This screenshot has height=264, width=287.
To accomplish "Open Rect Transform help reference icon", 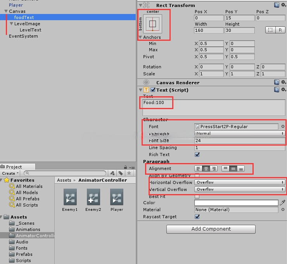I will coord(277,5).
